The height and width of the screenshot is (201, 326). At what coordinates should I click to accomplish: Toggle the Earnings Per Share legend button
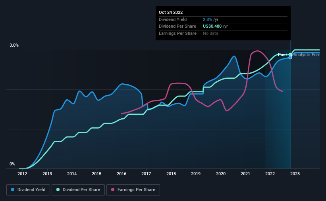[x=133, y=190]
